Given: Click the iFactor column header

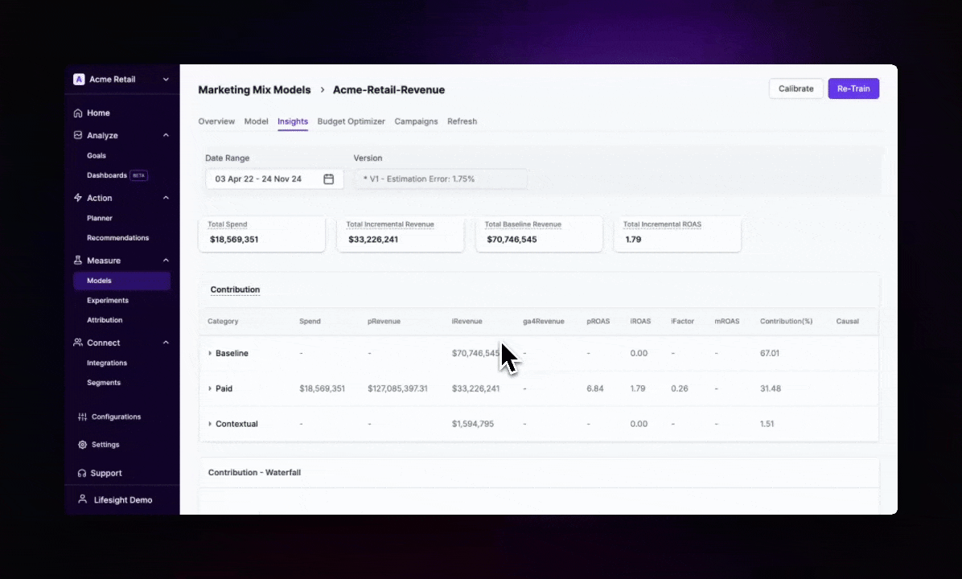Looking at the screenshot, I should pos(682,322).
